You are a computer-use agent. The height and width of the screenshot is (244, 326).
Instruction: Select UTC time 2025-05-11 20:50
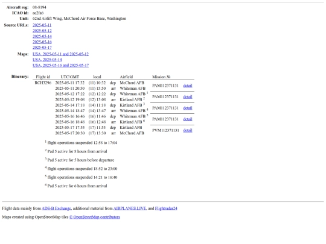pyautogui.click(x=70, y=89)
